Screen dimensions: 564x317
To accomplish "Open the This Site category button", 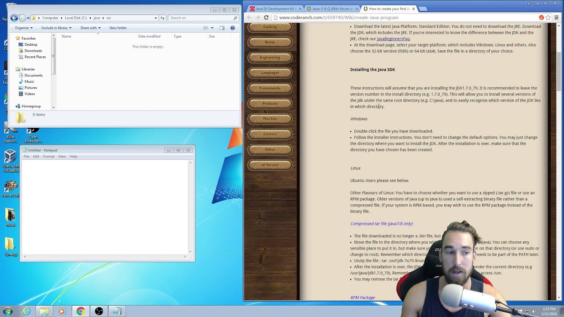I will click(x=270, y=119).
